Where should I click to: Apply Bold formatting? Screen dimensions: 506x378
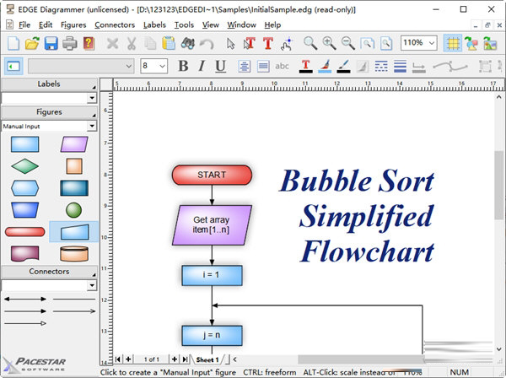coord(183,66)
